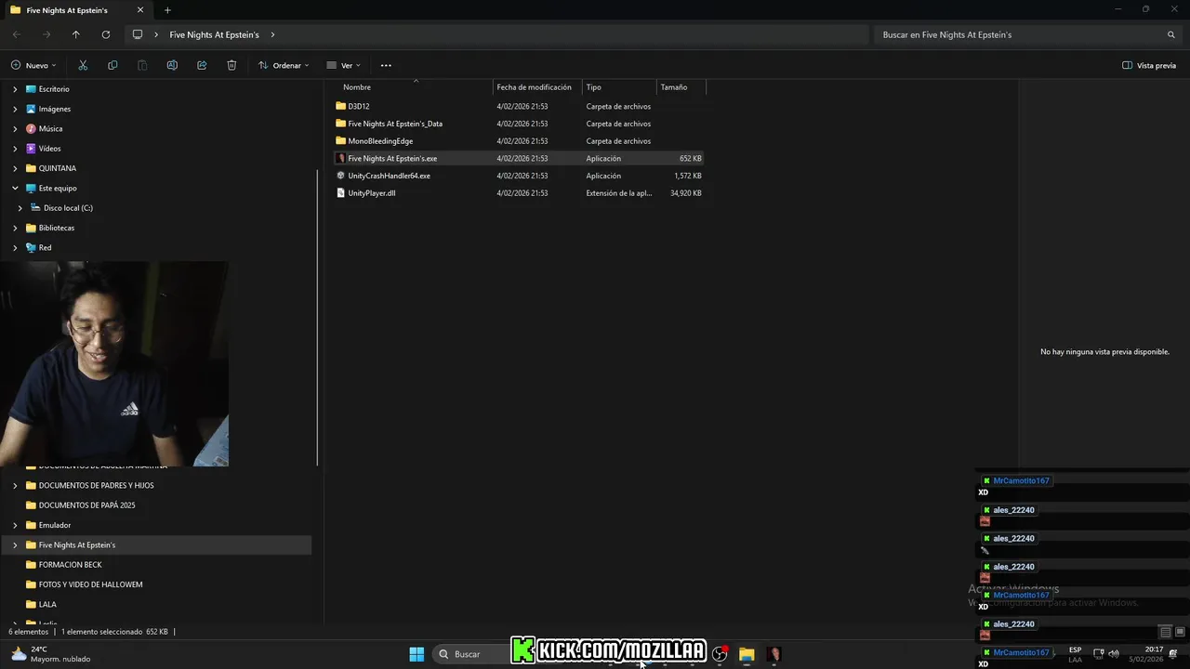Open File Explorer from the taskbar
The width and height of the screenshot is (1190, 669).
click(747, 654)
